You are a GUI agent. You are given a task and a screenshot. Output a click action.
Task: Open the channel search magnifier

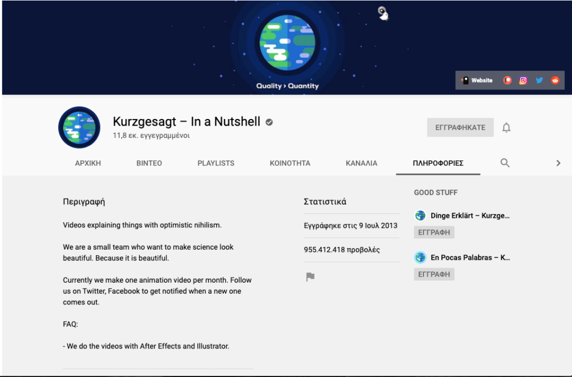click(505, 163)
